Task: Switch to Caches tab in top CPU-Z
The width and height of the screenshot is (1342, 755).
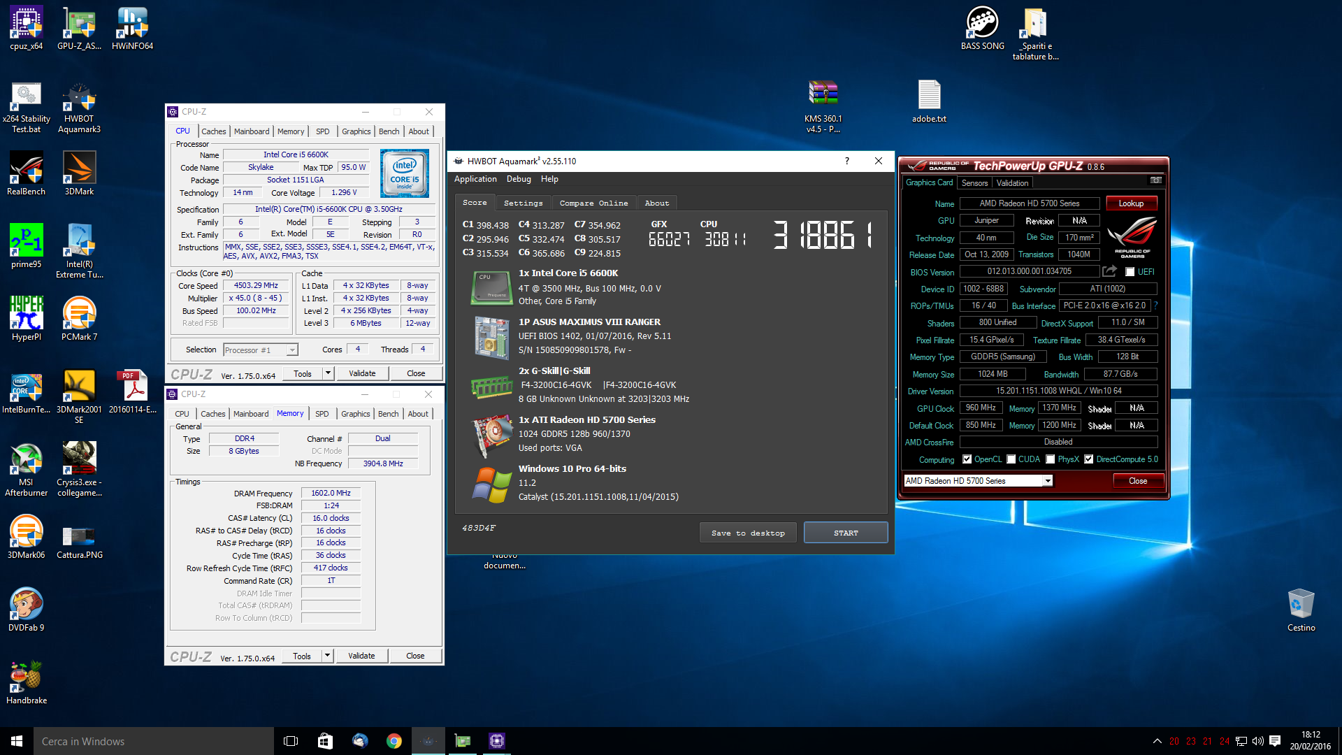Action: coord(214,131)
